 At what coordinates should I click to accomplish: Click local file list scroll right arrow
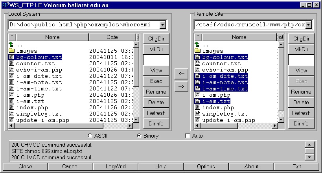[x=130, y=125]
